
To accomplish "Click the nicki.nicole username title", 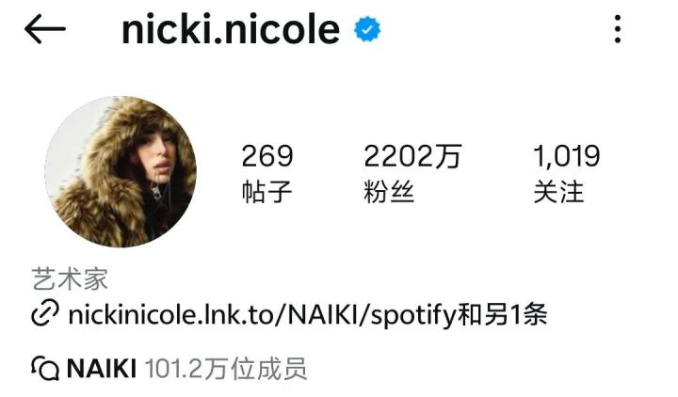I will tap(231, 29).
